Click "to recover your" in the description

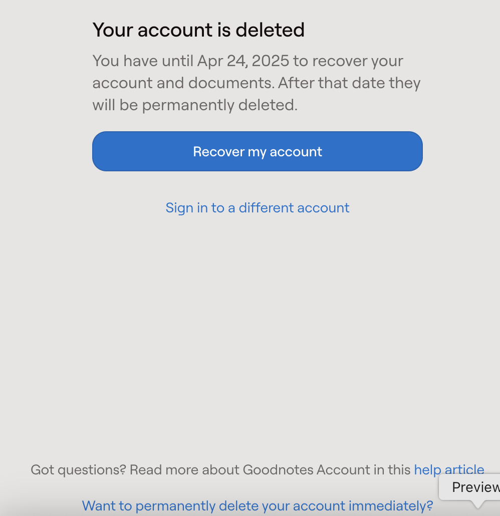pos(348,61)
